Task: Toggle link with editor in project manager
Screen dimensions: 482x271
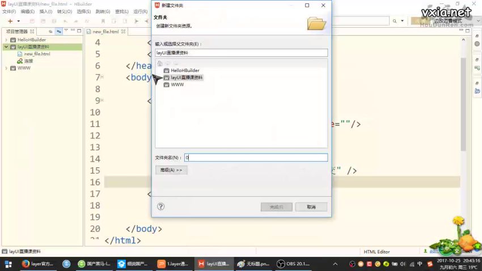Action: pos(59,31)
